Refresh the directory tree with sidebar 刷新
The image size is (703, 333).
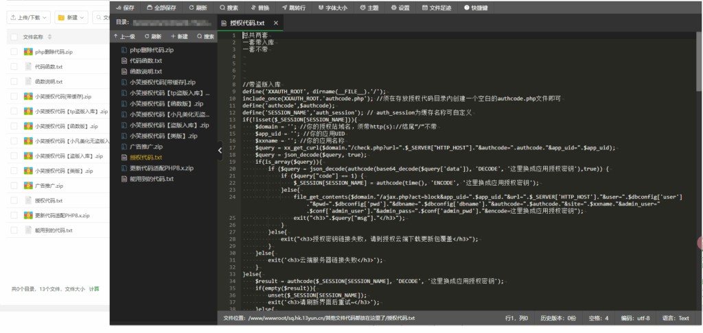(152, 37)
